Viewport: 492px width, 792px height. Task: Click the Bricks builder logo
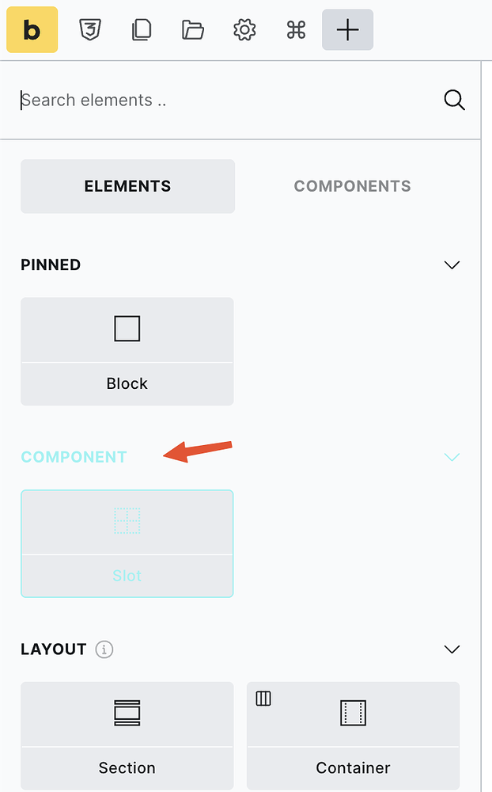[x=32, y=29]
